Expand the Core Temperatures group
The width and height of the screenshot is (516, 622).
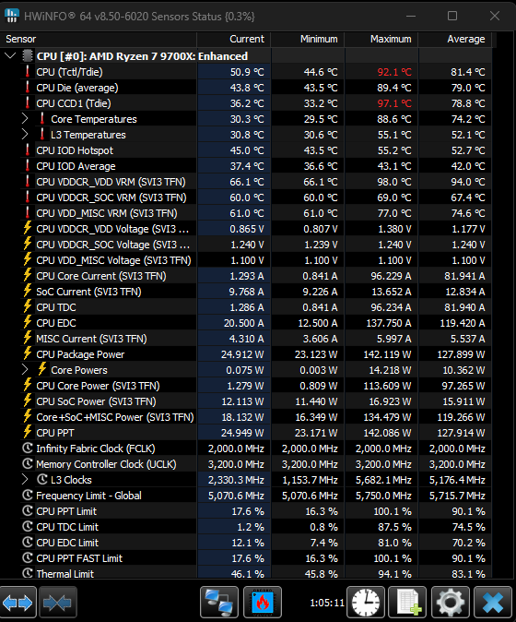(25, 119)
